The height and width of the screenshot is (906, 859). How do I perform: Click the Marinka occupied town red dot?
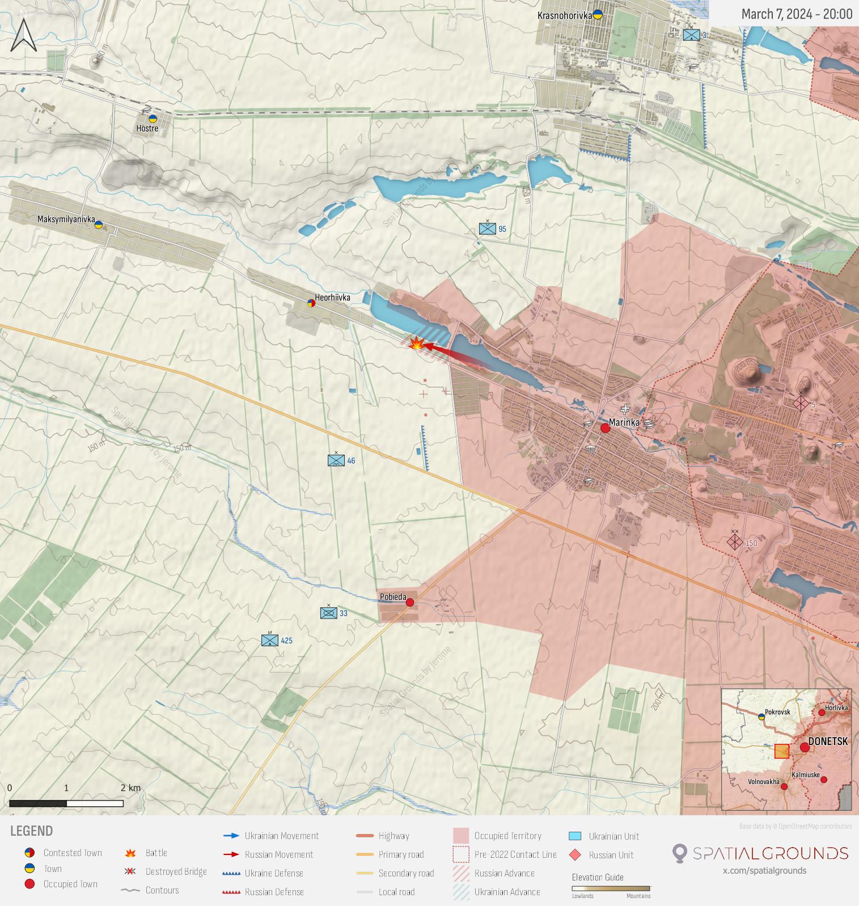[x=605, y=428]
